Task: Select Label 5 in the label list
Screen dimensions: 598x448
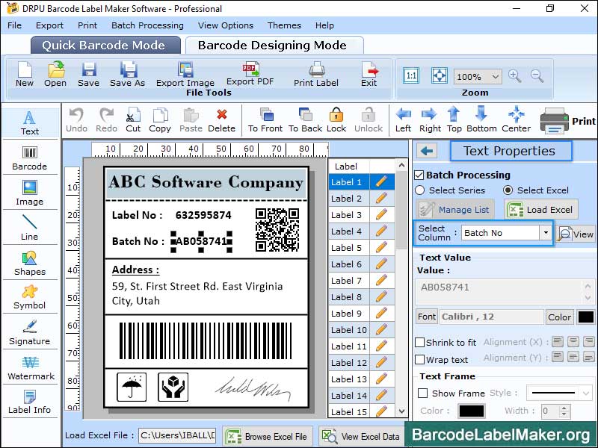Action: point(347,248)
